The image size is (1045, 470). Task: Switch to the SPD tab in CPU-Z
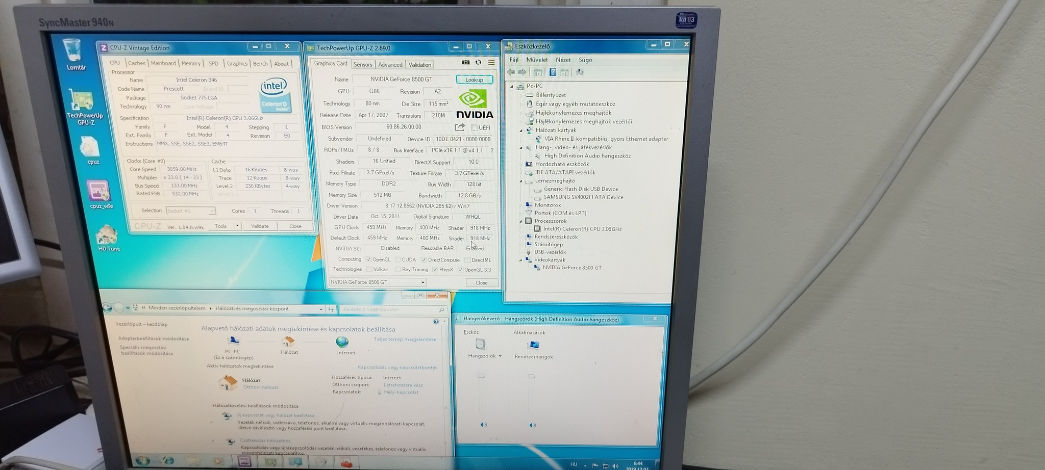coord(213,63)
